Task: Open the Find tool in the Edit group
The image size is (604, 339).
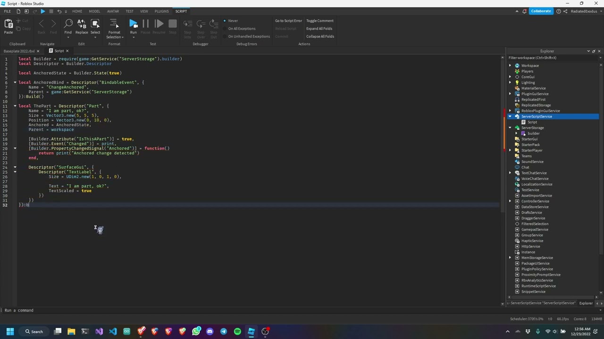Action: tap(68, 24)
